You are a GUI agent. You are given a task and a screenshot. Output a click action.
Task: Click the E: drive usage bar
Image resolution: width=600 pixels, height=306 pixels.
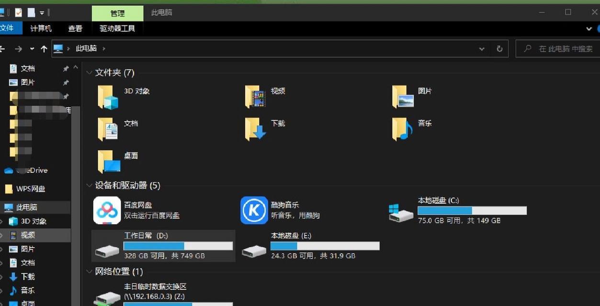tap(325, 246)
